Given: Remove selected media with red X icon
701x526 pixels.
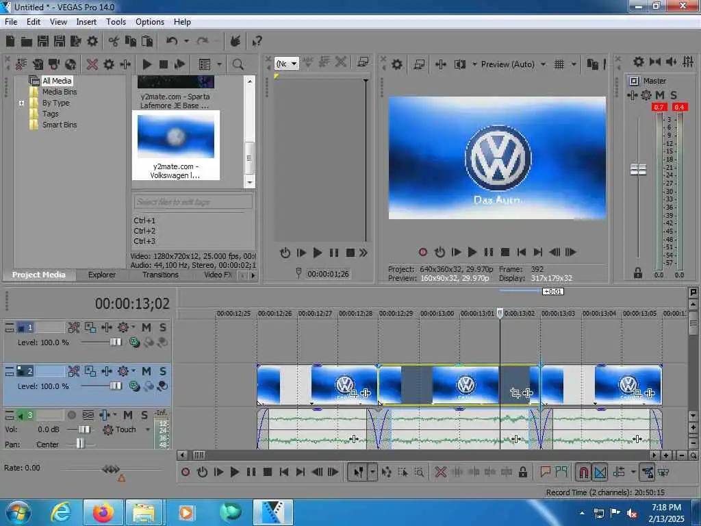Looking at the screenshot, I should 92,64.
